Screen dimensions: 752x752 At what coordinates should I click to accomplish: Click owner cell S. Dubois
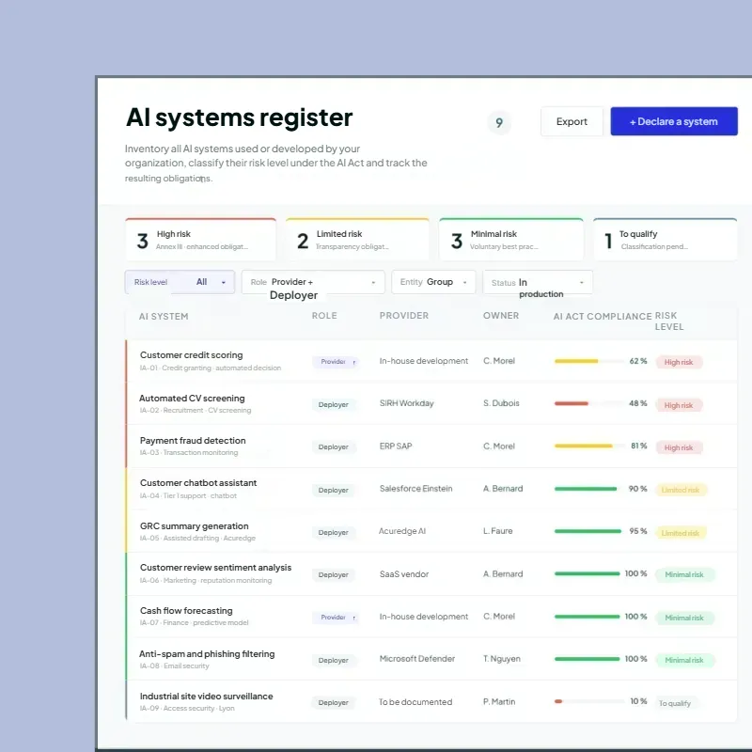[501, 403]
